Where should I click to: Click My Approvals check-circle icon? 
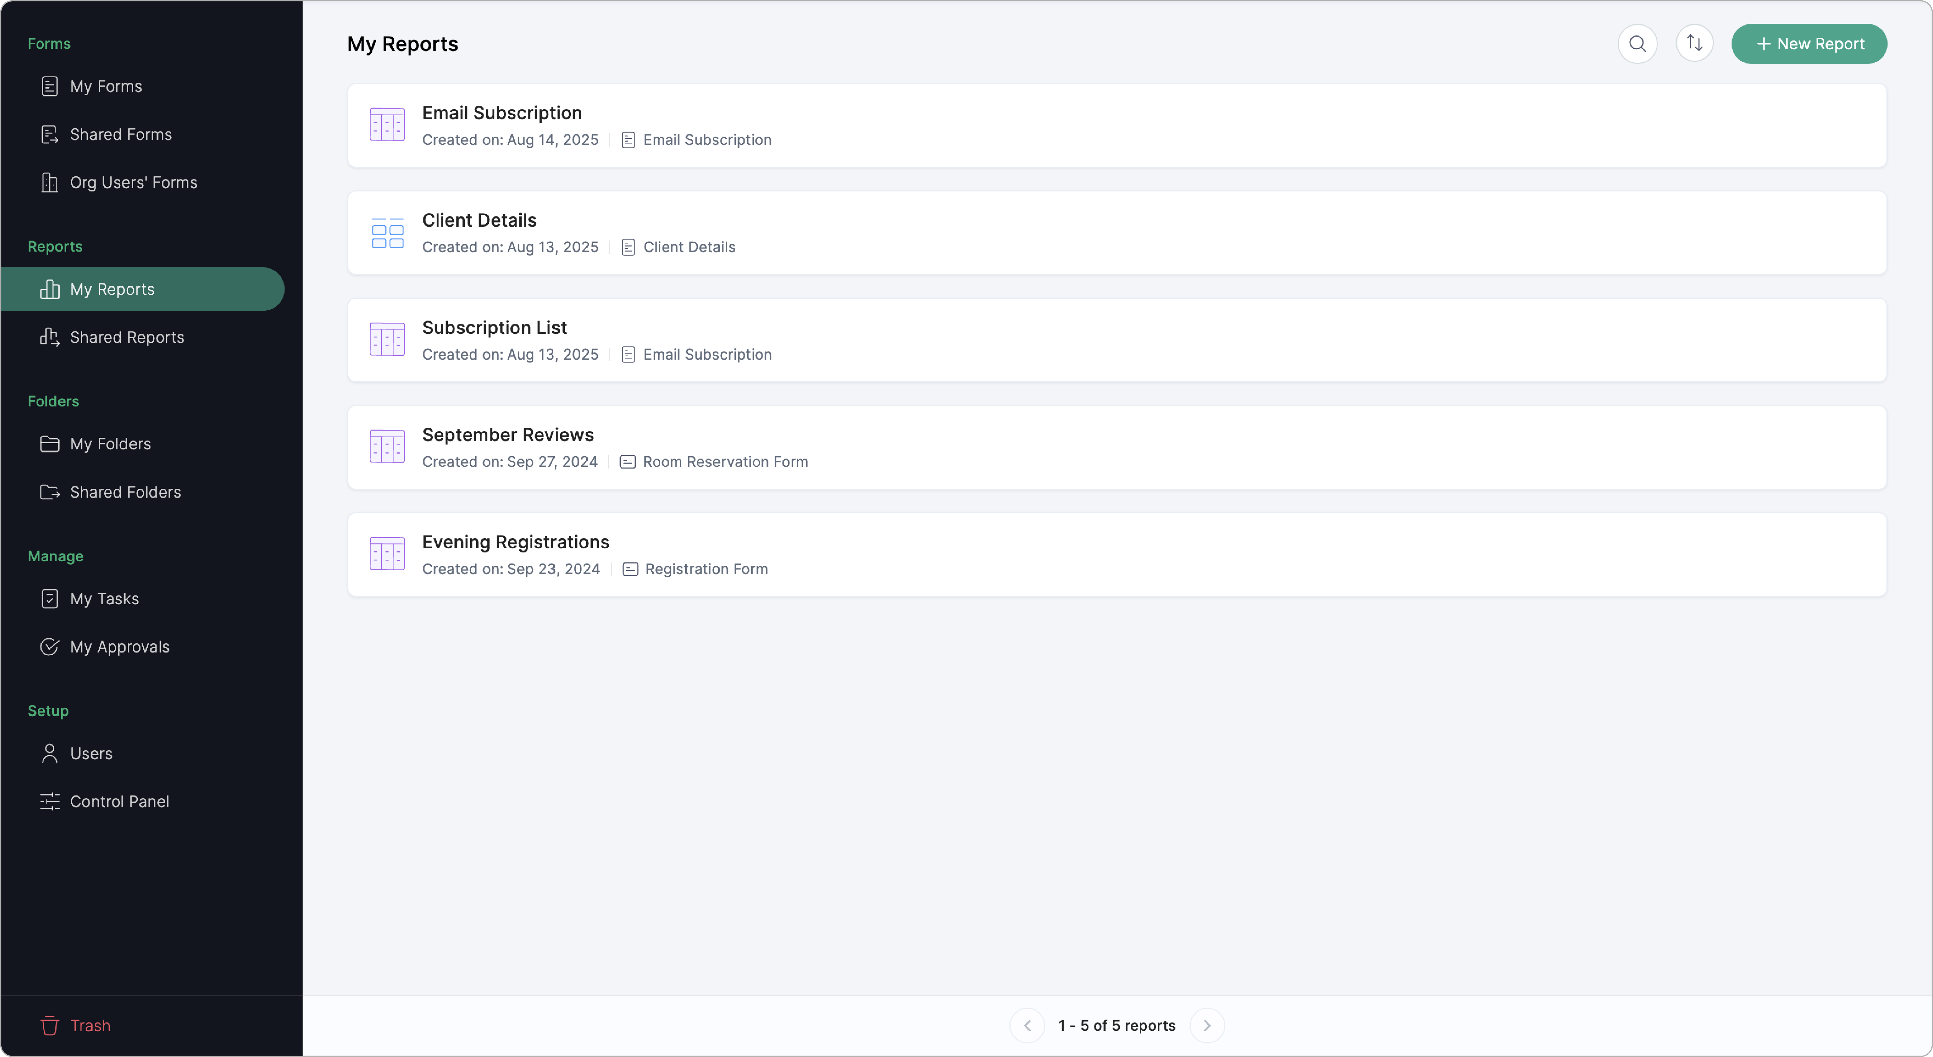(x=50, y=647)
